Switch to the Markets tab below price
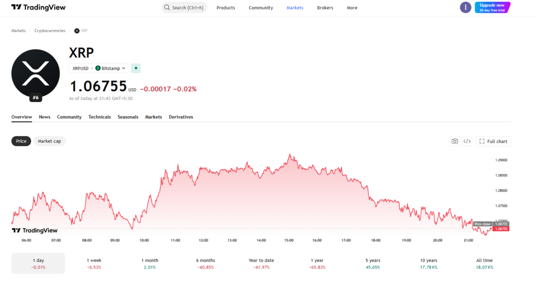The height and width of the screenshot is (285, 536). [154, 117]
